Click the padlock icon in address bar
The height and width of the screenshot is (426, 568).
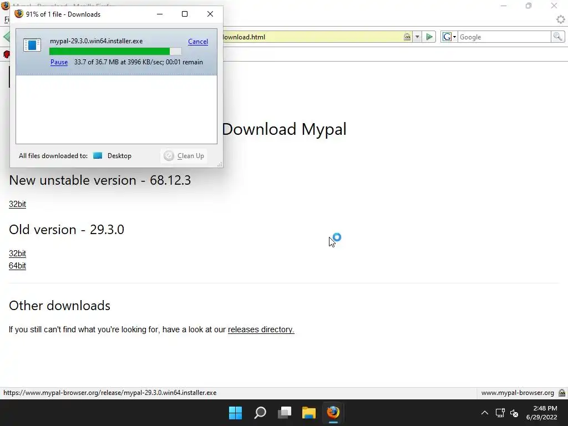(407, 37)
